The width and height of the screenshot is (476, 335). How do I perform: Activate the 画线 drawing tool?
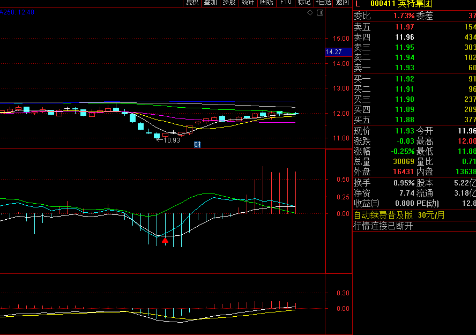[x=266, y=3]
